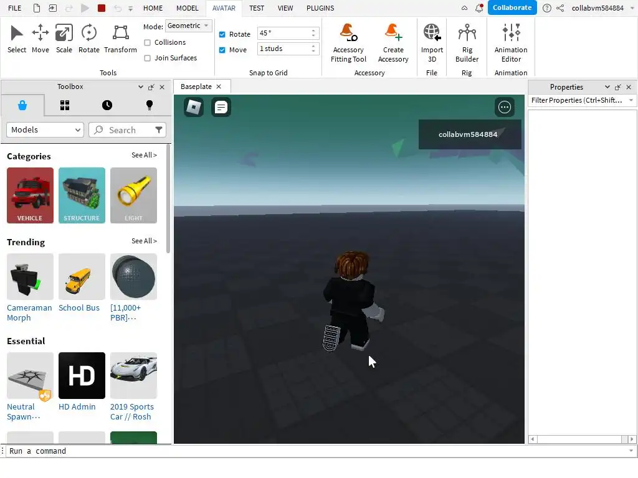
Task: Disable the Move snap checkbox
Action: click(222, 50)
